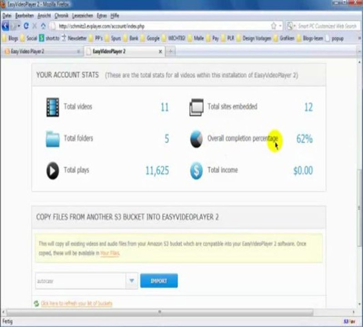
Task: Expand the URL bar history dropdown arrow
Action: pos(280,26)
